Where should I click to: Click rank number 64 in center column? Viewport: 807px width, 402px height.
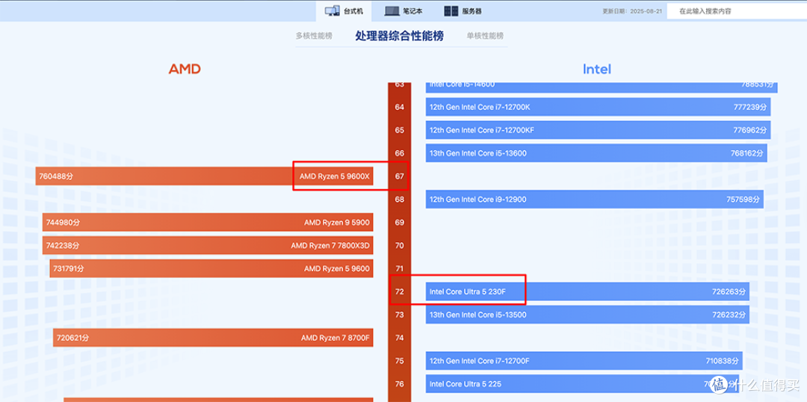[x=399, y=107]
